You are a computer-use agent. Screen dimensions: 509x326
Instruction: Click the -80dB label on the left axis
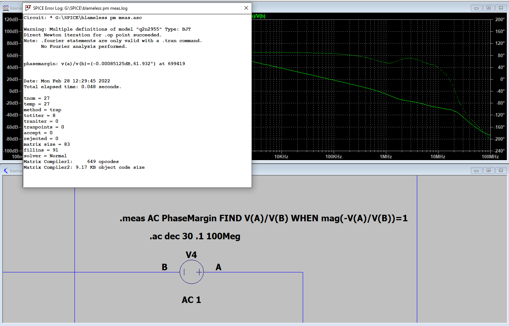12,139
